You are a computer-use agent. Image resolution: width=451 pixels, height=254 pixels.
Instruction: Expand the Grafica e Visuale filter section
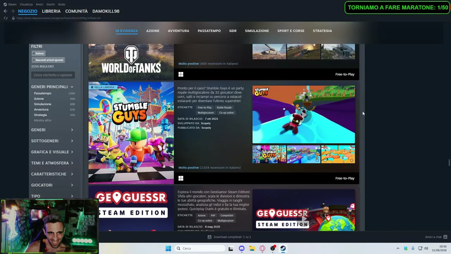coord(52,152)
